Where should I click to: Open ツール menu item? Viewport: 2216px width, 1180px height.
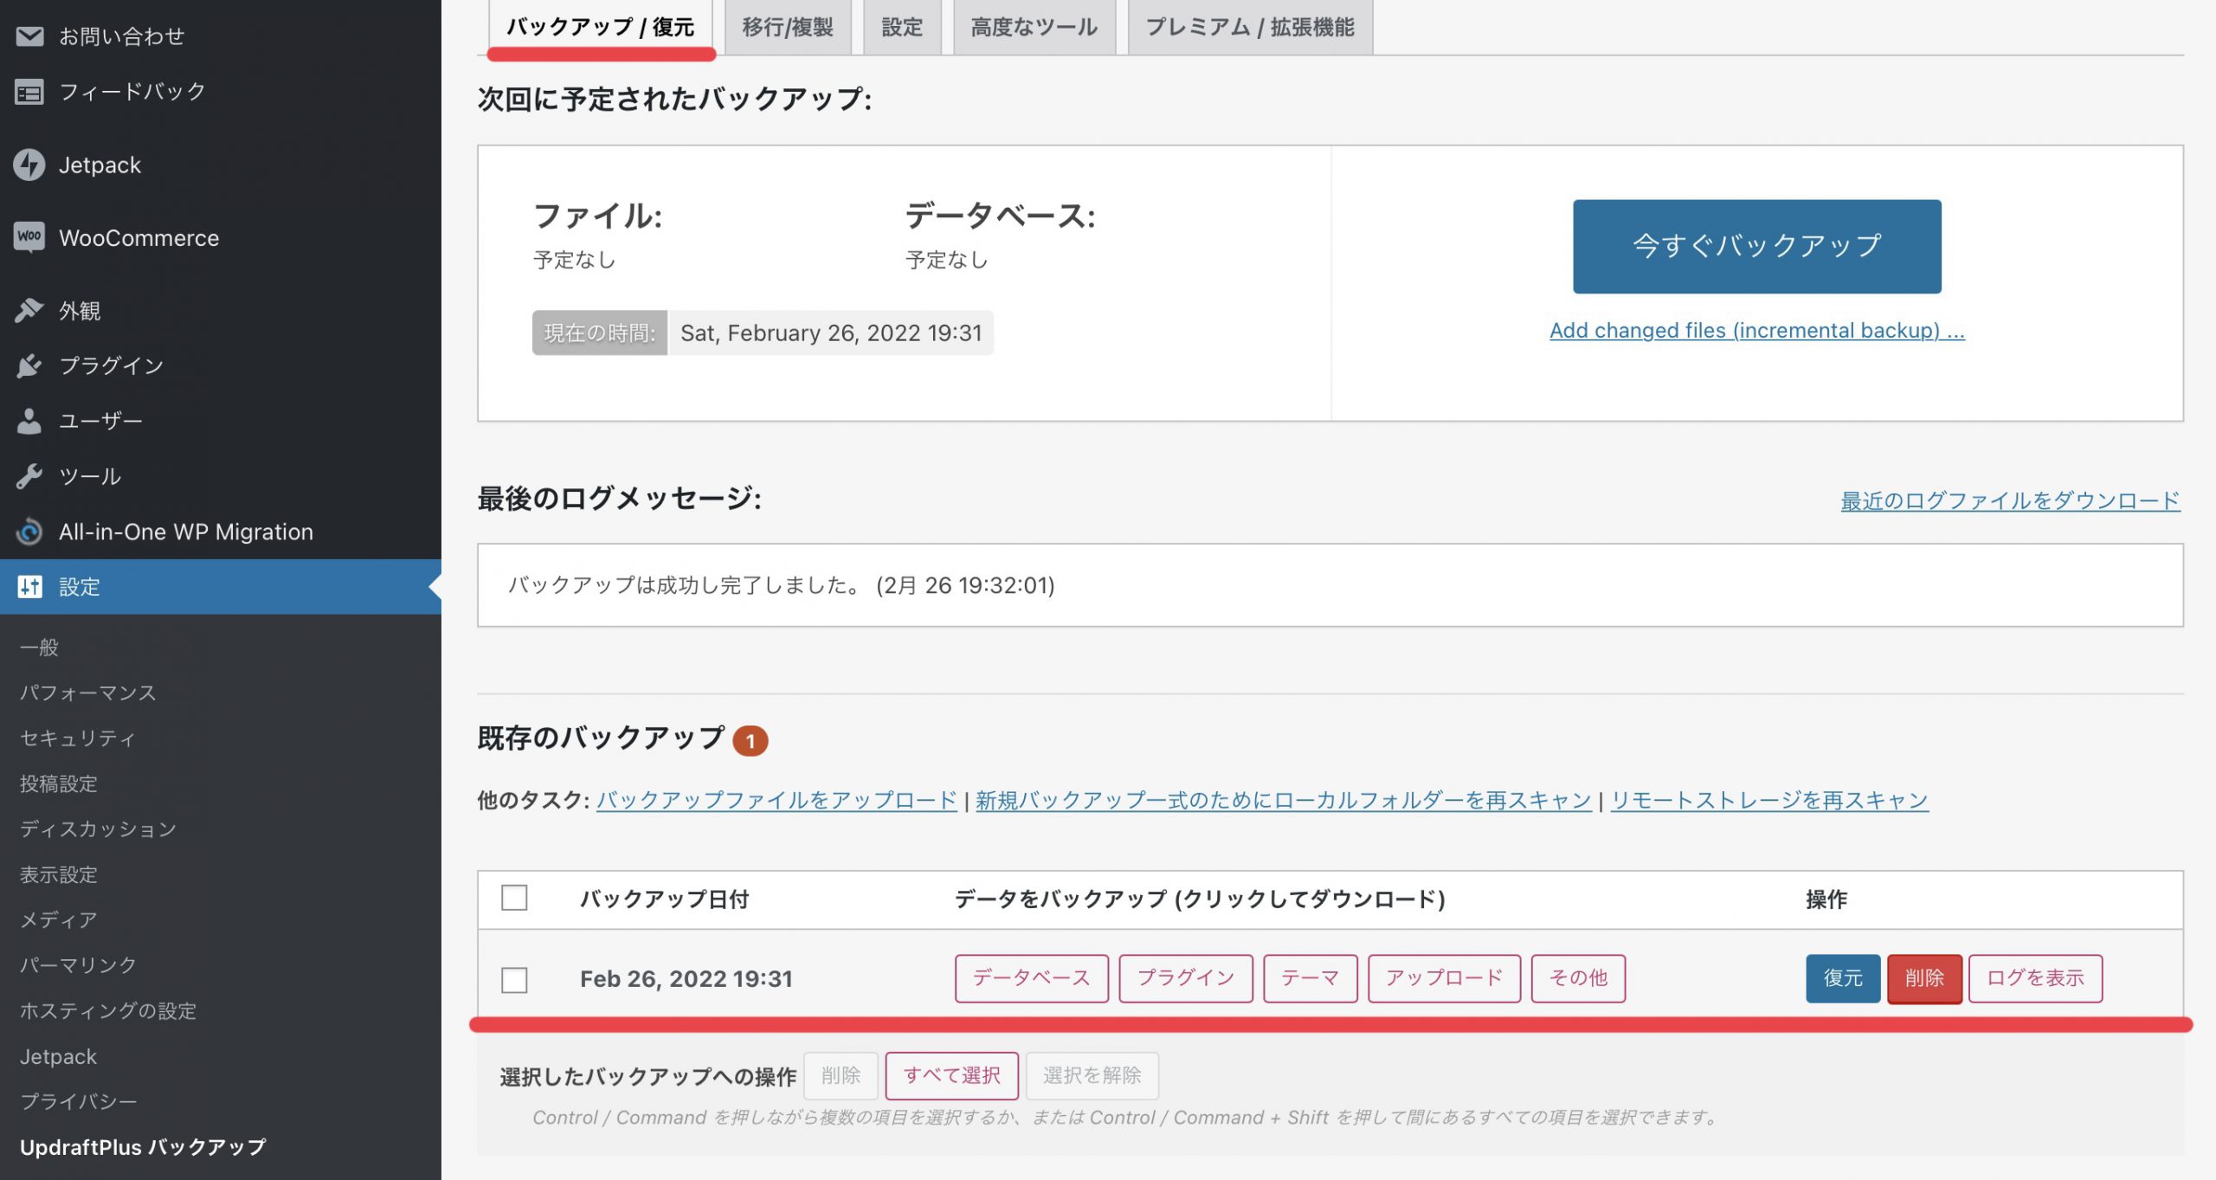(x=221, y=476)
